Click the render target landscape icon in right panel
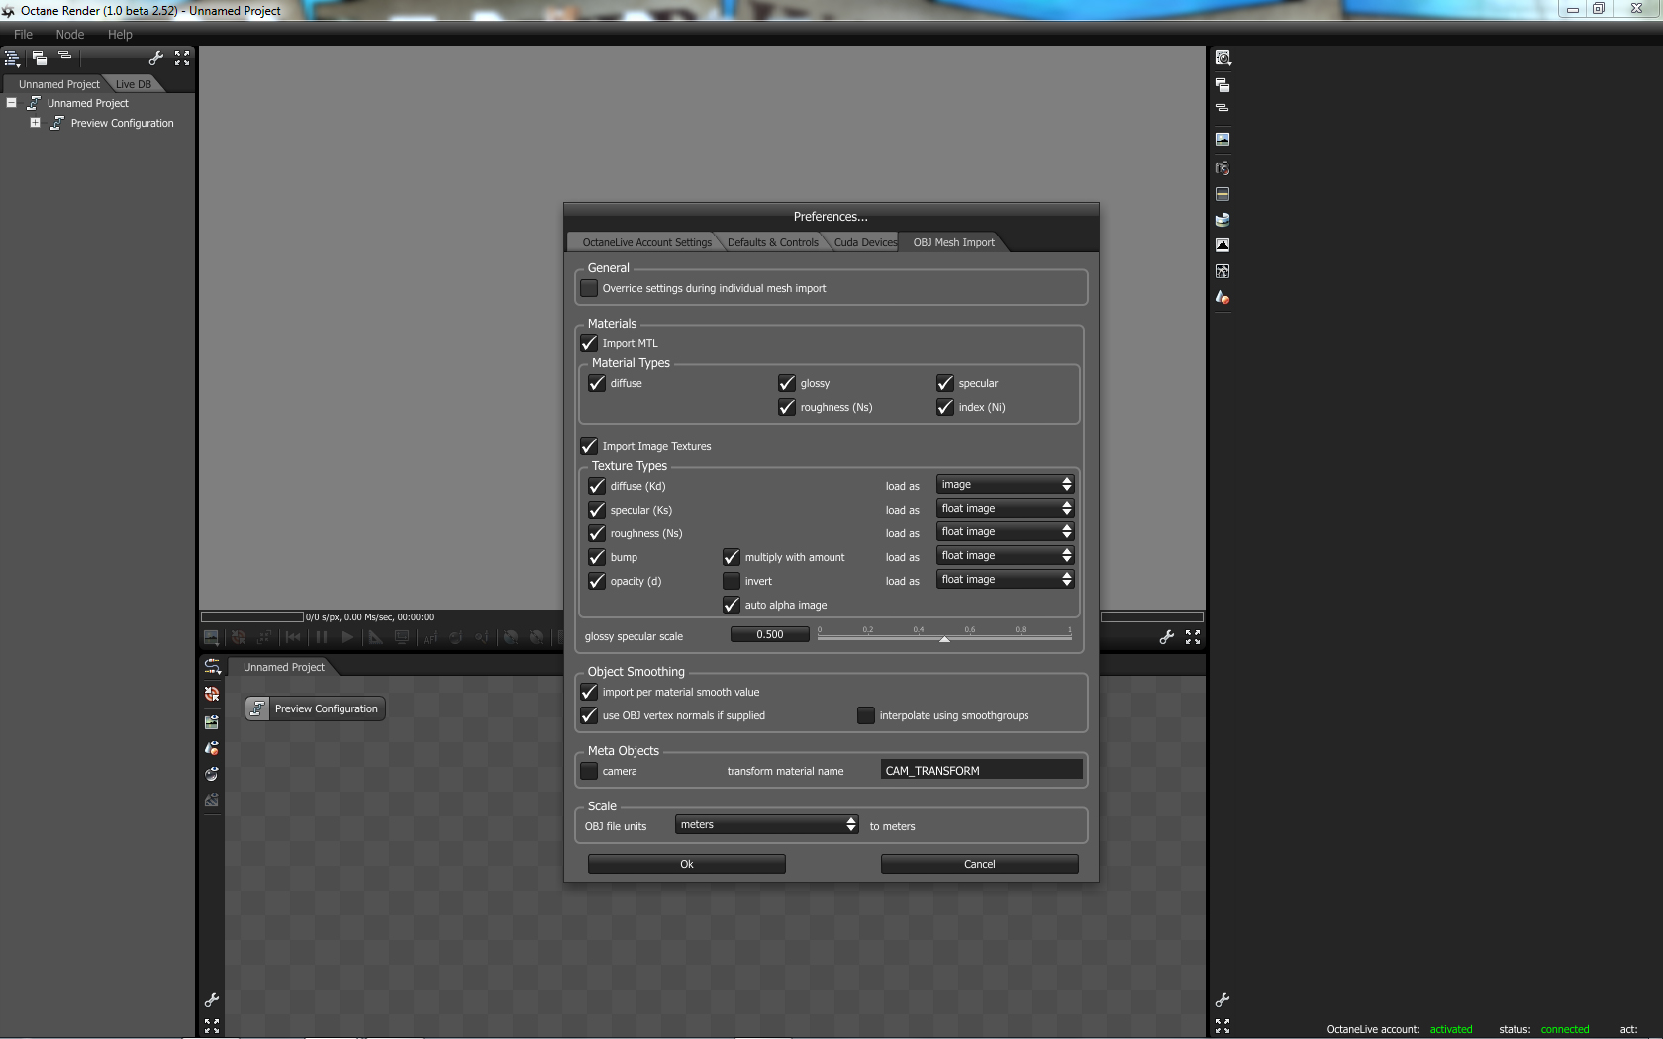 [x=1223, y=140]
